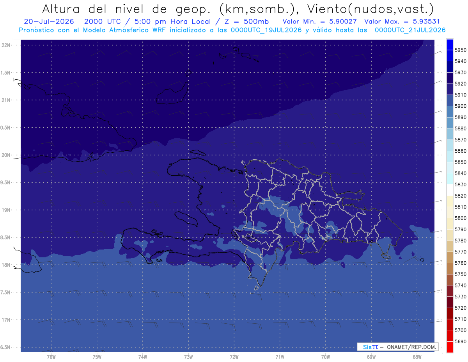Click the '5950' colorbar value label
The height and width of the screenshot is (362, 468).
(461, 50)
